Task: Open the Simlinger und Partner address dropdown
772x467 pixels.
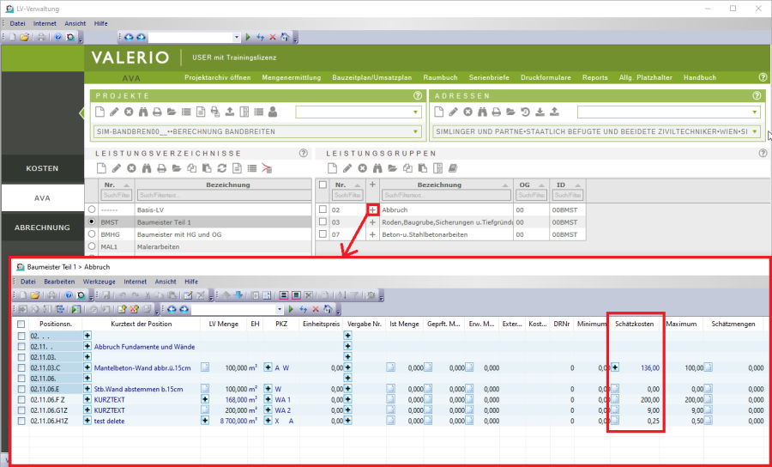Action: pyautogui.click(x=755, y=132)
